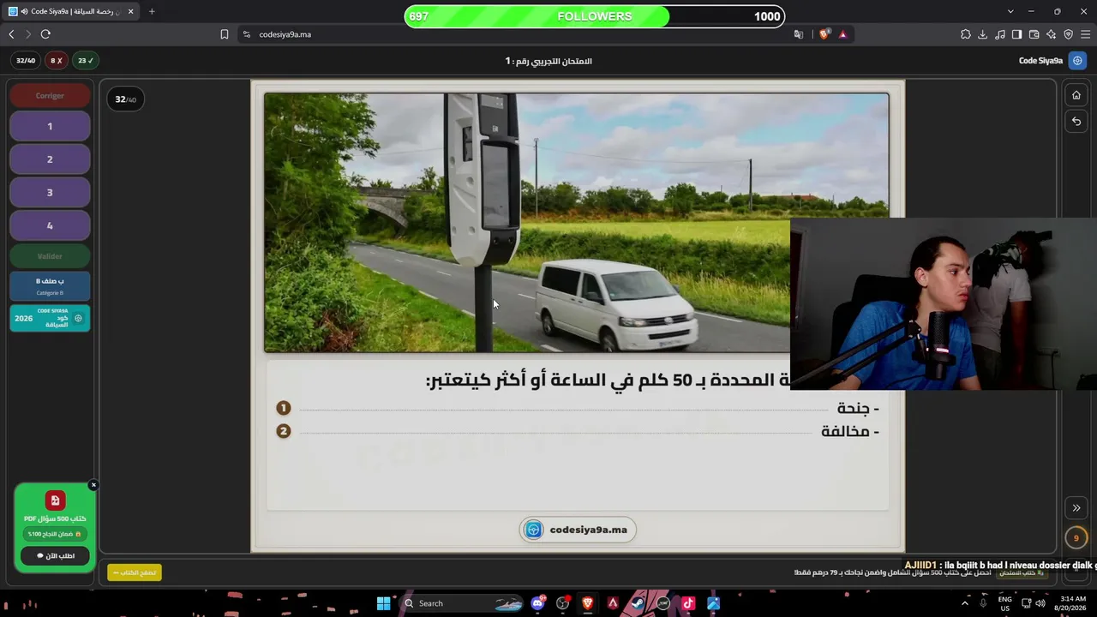Click the green Valider button
1097x617 pixels.
(50, 256)
